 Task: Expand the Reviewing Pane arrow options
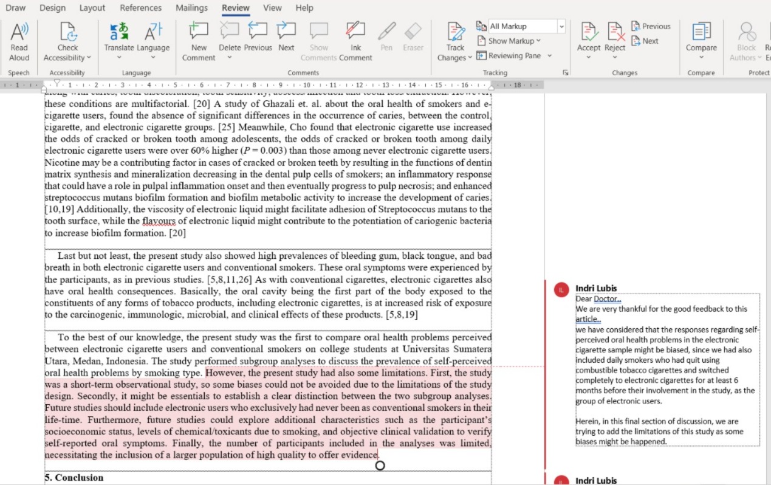(x=549, y=55)
